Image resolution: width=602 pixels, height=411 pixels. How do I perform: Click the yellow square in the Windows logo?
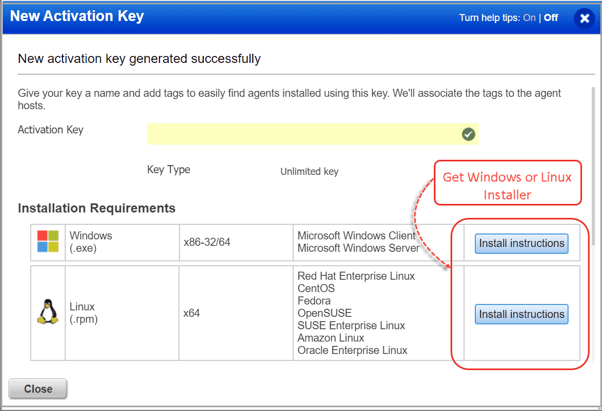pos(53,246)
